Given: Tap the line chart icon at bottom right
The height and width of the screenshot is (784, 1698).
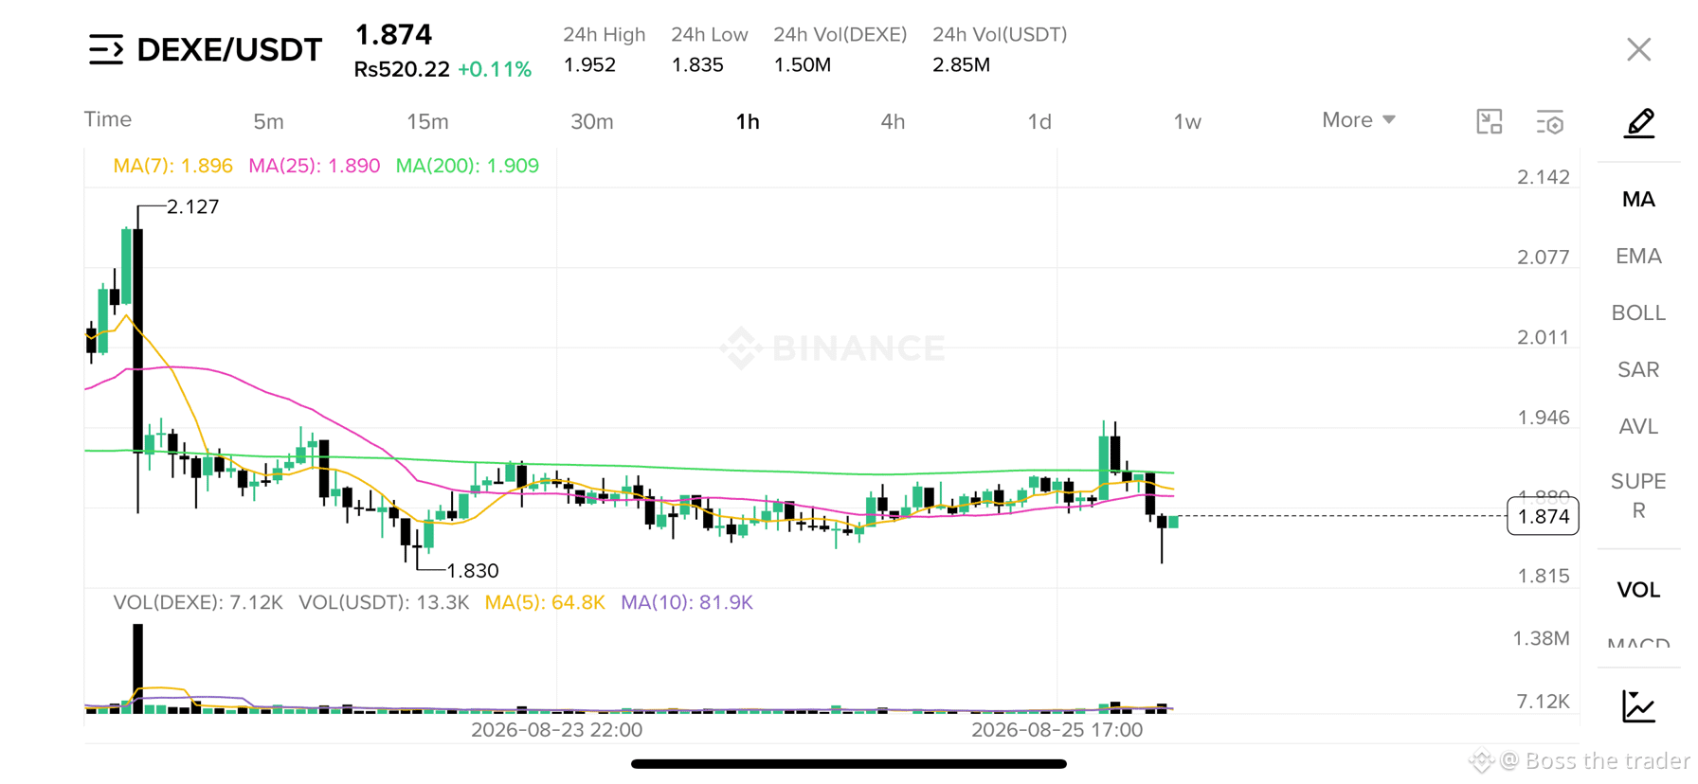Looking at the screenshot, I should point(1639,706).
